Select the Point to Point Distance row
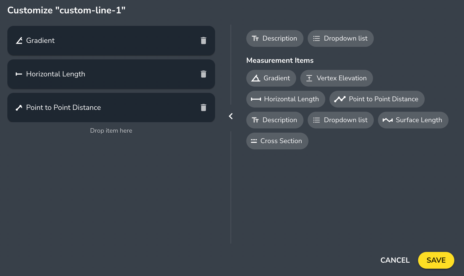Screen dimensions: 464x276 tap(111, 108)
